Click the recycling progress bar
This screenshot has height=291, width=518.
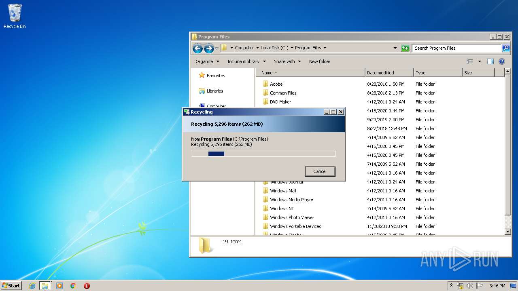coord(263,154)
